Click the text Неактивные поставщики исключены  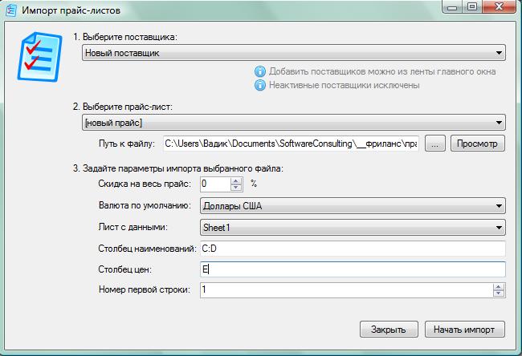344,85
